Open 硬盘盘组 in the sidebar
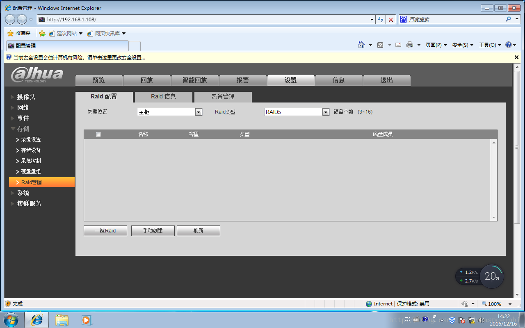 coord(31,171)
